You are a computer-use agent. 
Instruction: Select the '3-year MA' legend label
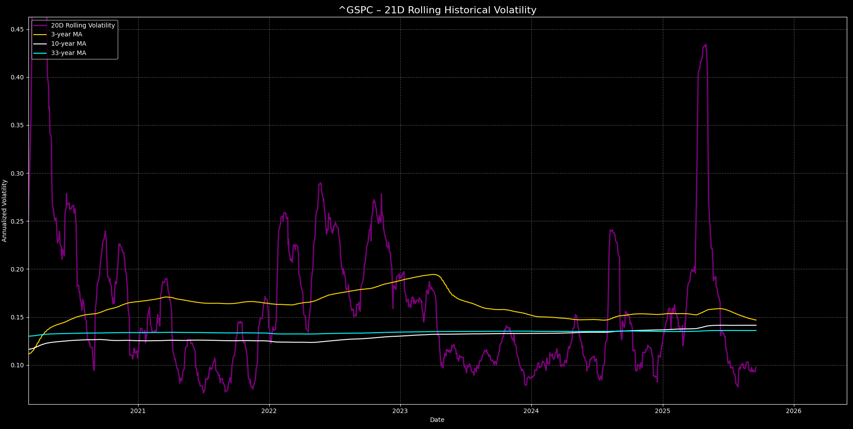67,35
